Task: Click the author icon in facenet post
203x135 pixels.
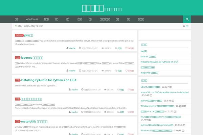Action: click(x=67, y=71)
